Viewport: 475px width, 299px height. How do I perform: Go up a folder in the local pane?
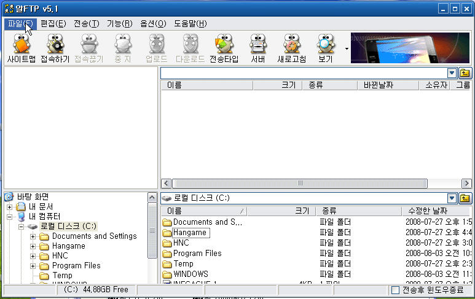click(x=465, y=198)
